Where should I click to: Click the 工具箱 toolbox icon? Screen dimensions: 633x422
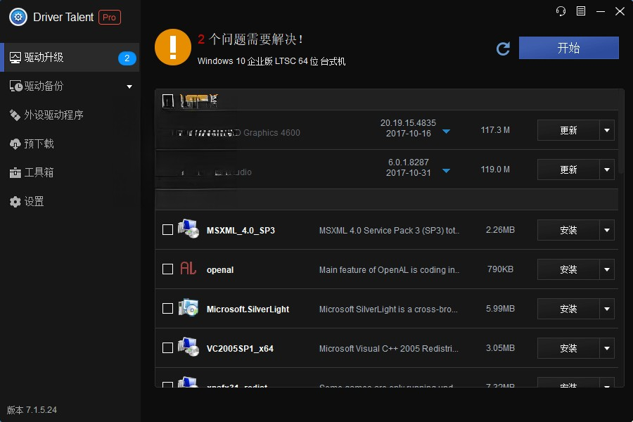15,173
